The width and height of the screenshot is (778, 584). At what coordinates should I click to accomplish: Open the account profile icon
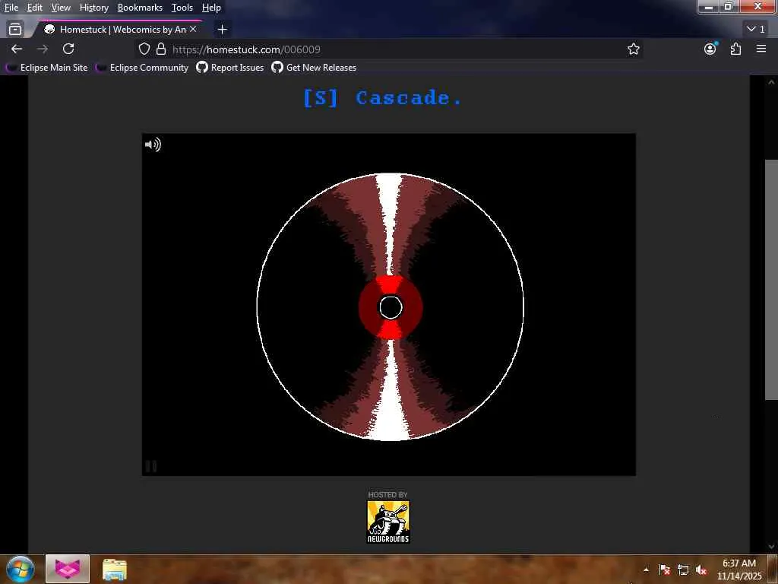(x=710, y=49)
